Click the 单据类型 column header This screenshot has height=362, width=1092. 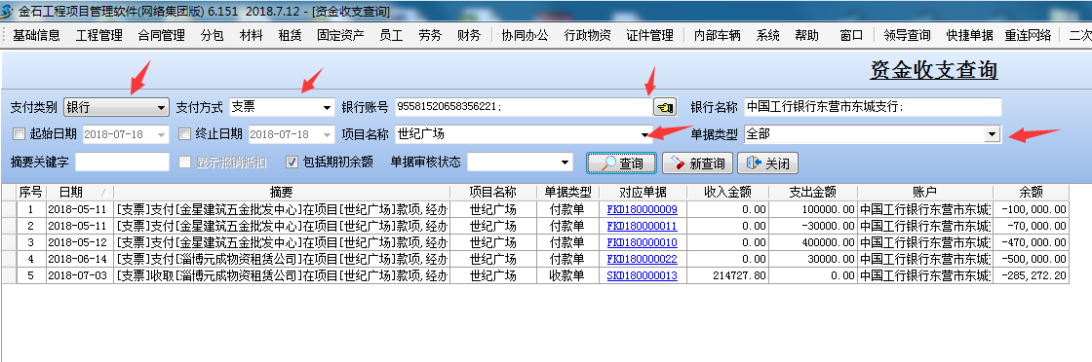566,193
